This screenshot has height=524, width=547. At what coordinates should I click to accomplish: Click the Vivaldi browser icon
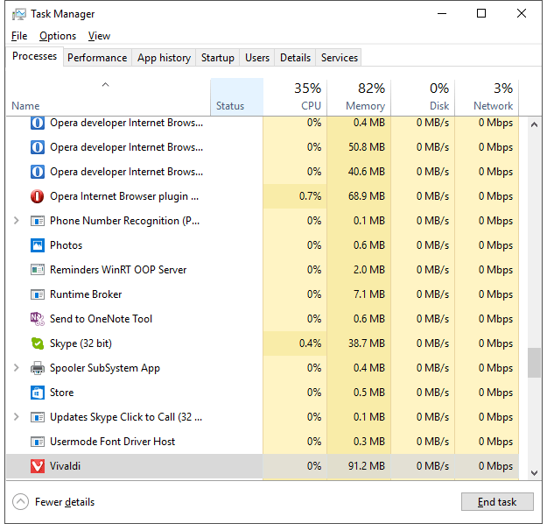(x=38, y=466)
